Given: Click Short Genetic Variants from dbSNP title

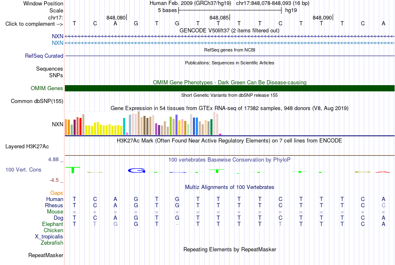Looking at the screenshot, I should pyautogui.click(x=230, y=95).
